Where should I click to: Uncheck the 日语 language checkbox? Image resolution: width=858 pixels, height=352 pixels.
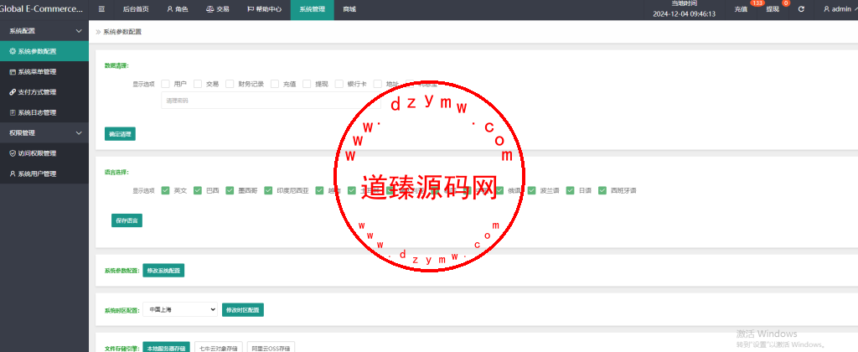570,190
